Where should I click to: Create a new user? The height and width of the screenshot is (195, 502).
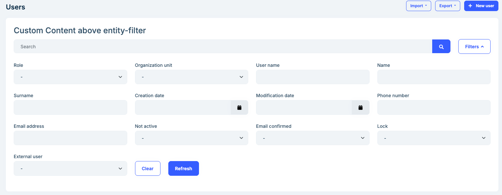[481, 6]
